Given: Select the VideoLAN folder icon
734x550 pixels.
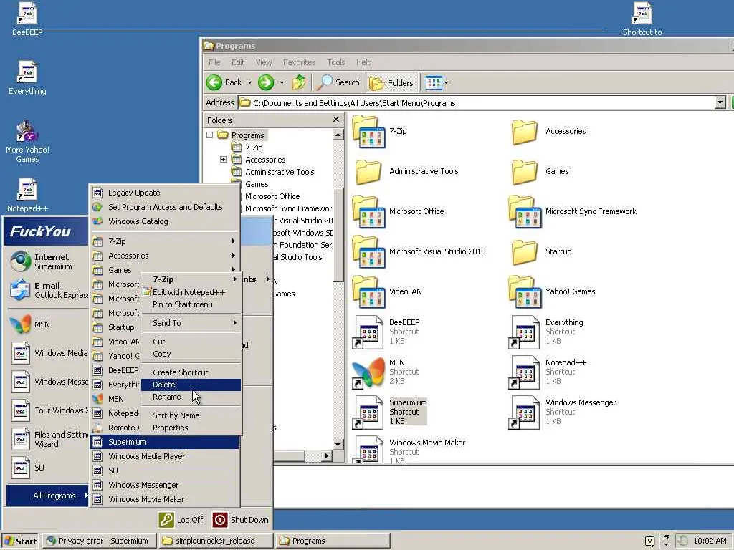Looking at the screenshot, I should pos(369,293).
